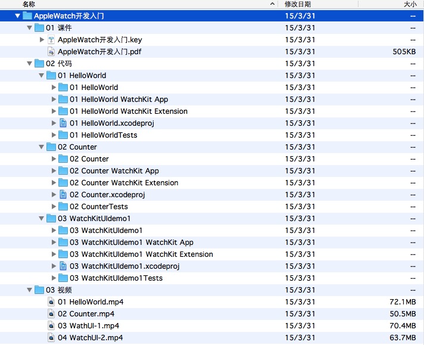Click the 04 WatchUI-2.mp4 video file icon
This screenshot has width=424, height=345.
[x=51, y=337]
